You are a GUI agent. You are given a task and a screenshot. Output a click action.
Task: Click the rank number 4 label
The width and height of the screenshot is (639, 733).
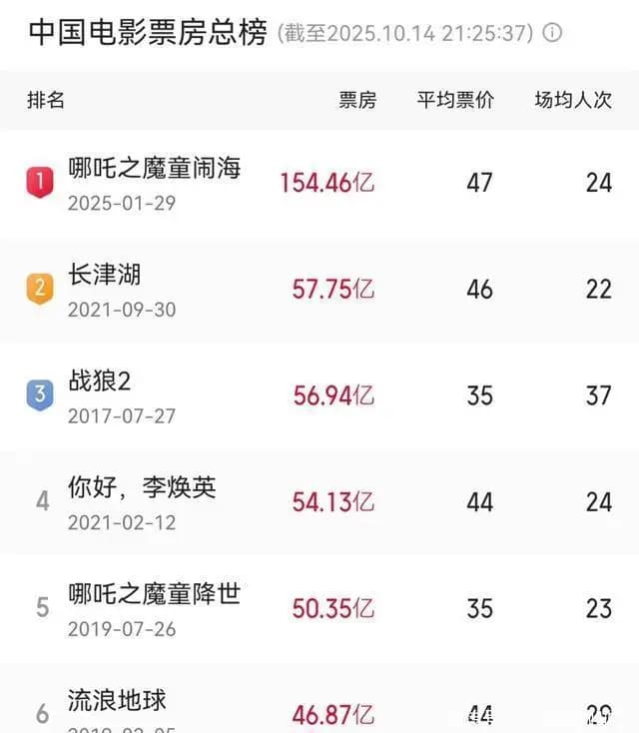[x=42, y=500]
